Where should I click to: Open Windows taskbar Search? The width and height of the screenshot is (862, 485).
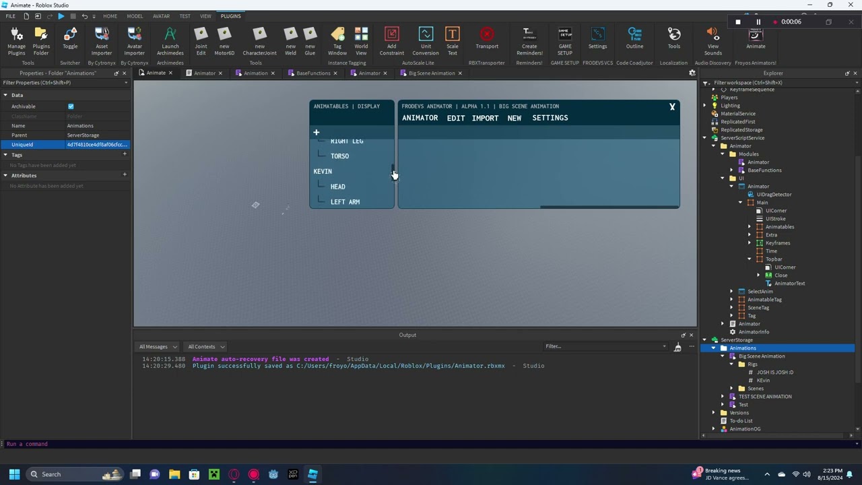(74, 474)
